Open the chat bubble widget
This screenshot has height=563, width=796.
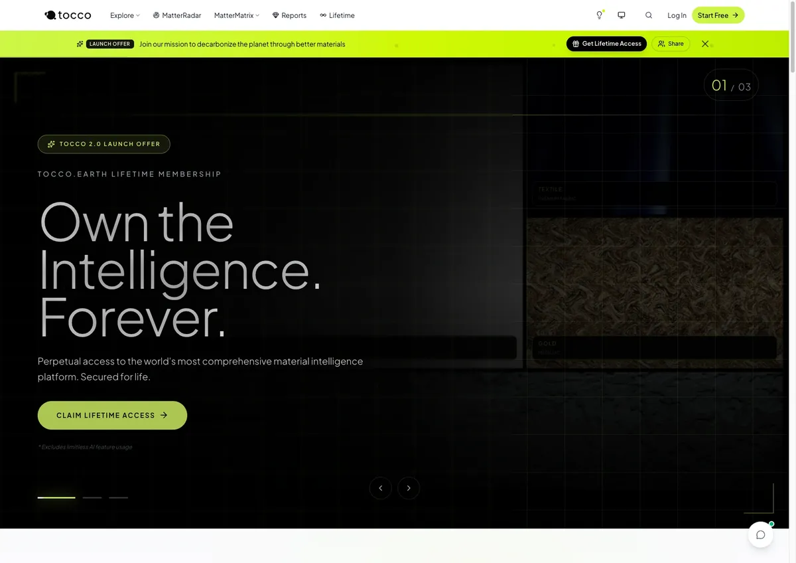761,534
